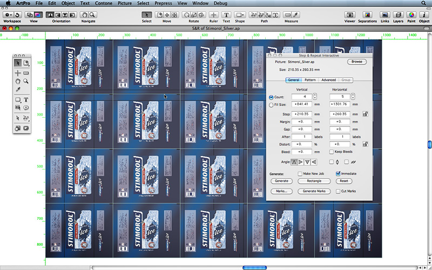
Task: Pick the magnifier zoom tool
Action: (x=25, y=81)
